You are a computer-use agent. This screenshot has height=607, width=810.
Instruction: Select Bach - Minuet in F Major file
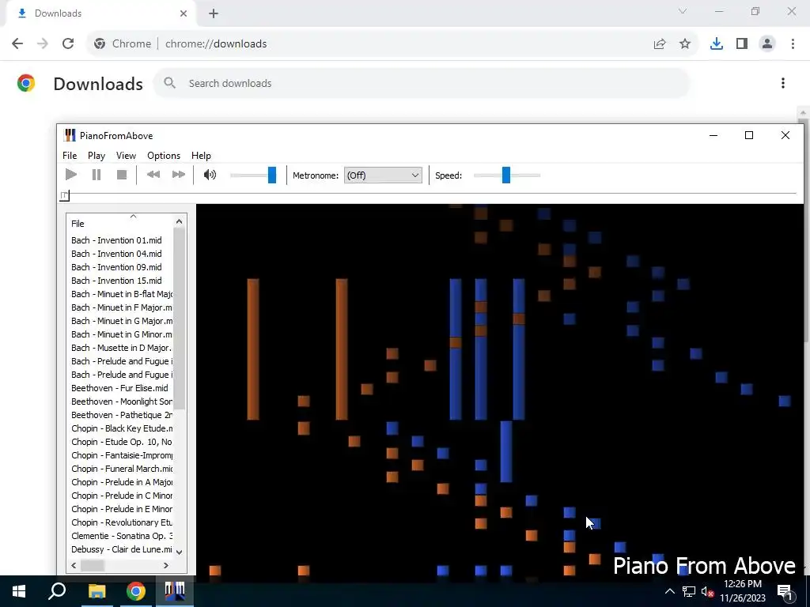[120, 307]
